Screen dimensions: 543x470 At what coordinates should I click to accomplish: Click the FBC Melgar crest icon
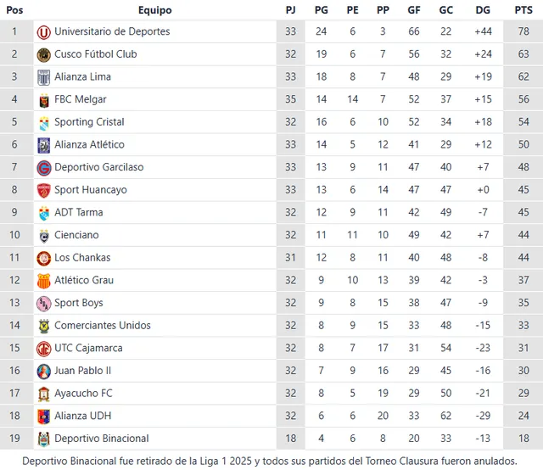tap(43, 99)
